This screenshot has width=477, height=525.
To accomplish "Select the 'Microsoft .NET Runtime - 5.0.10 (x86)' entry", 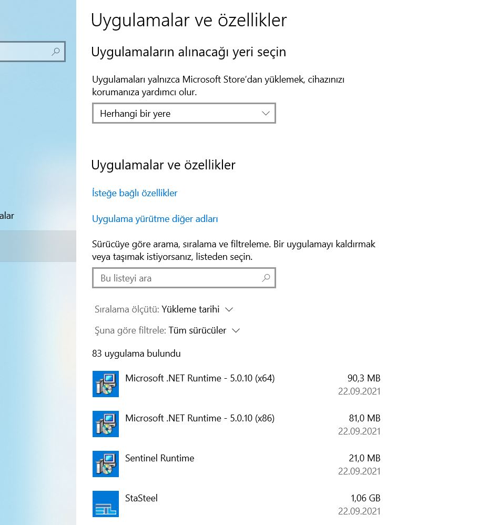I will [200, 418].
